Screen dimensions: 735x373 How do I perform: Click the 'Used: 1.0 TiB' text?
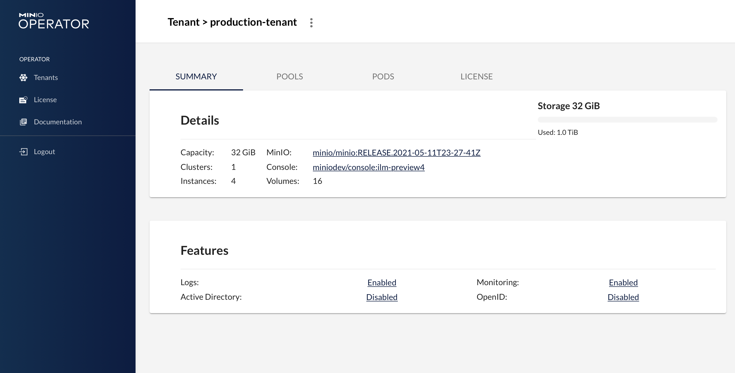[558, 132]
